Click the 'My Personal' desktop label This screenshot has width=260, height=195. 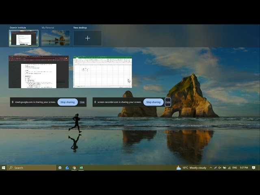coord(48,28)
